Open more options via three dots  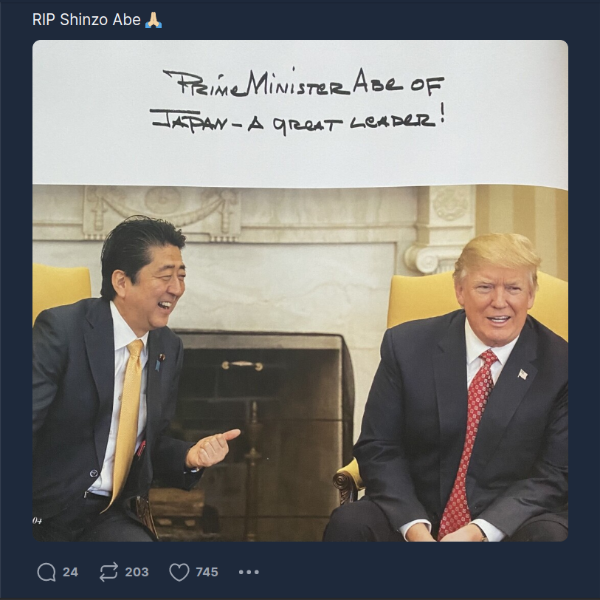[x=249, y=572]
